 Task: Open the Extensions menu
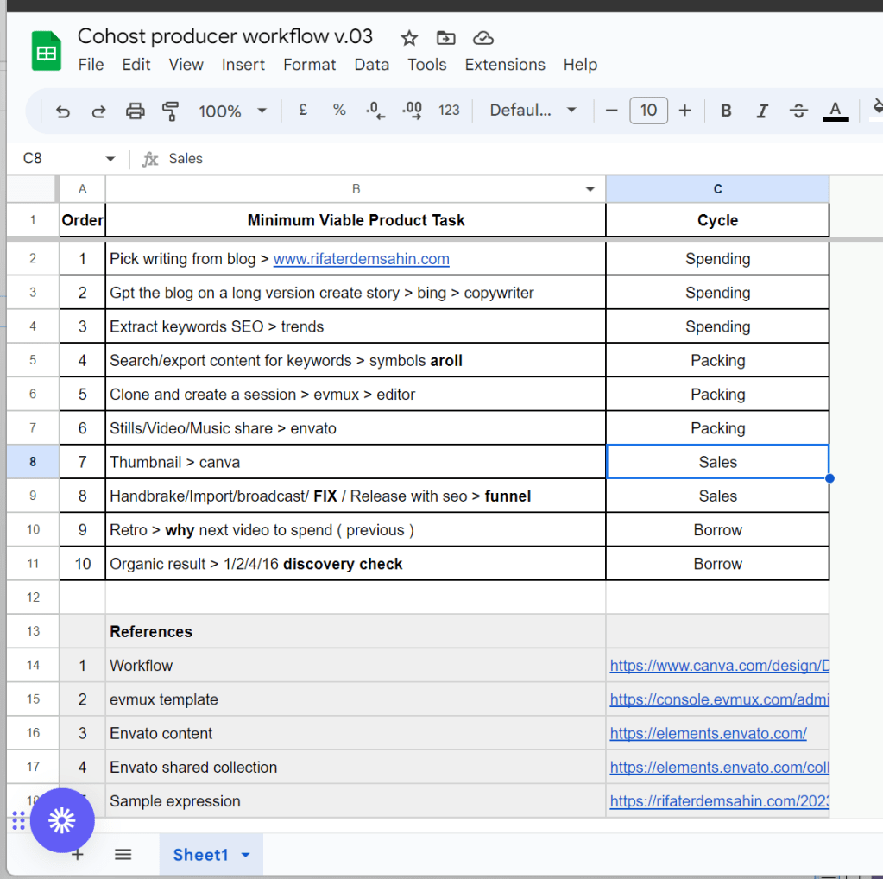pyautogui.click(x=505, y=65)
